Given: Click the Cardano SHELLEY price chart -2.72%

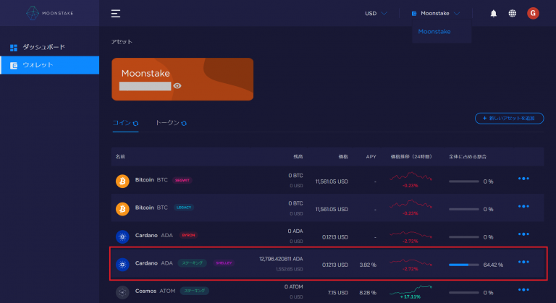Looking at the screenshot, I should click(410, 264).
